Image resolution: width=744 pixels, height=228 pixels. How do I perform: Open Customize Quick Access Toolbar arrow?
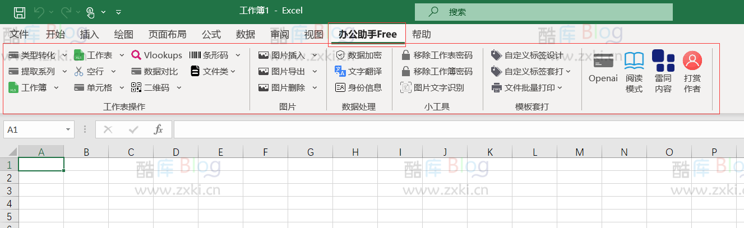tap(118, 12)
